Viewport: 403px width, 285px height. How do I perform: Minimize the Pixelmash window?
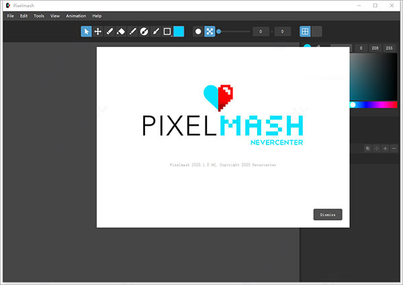(359, 5)
